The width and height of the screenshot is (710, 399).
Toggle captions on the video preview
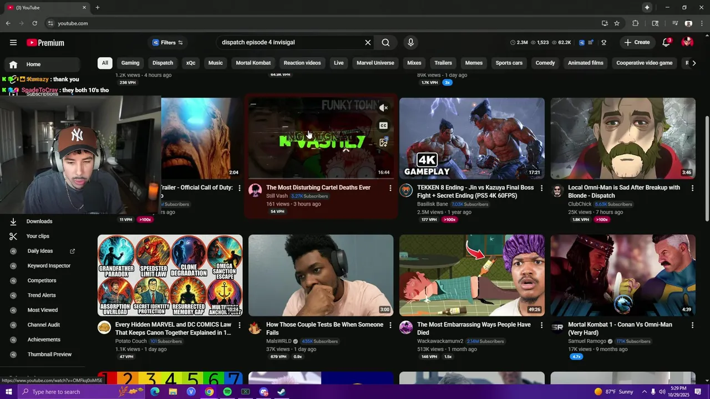tap(383, 126)
